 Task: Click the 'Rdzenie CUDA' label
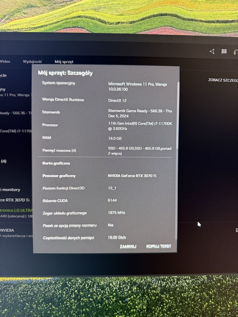coord(55,201)
